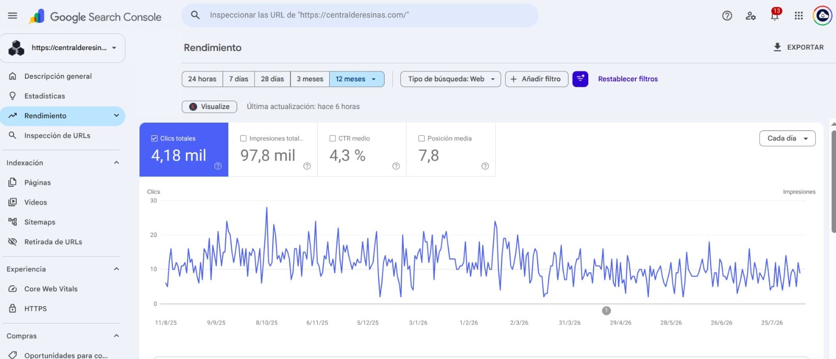Screen dimensions: 836x359
Task: Click Restablecer filtros link
Action: 628,79
